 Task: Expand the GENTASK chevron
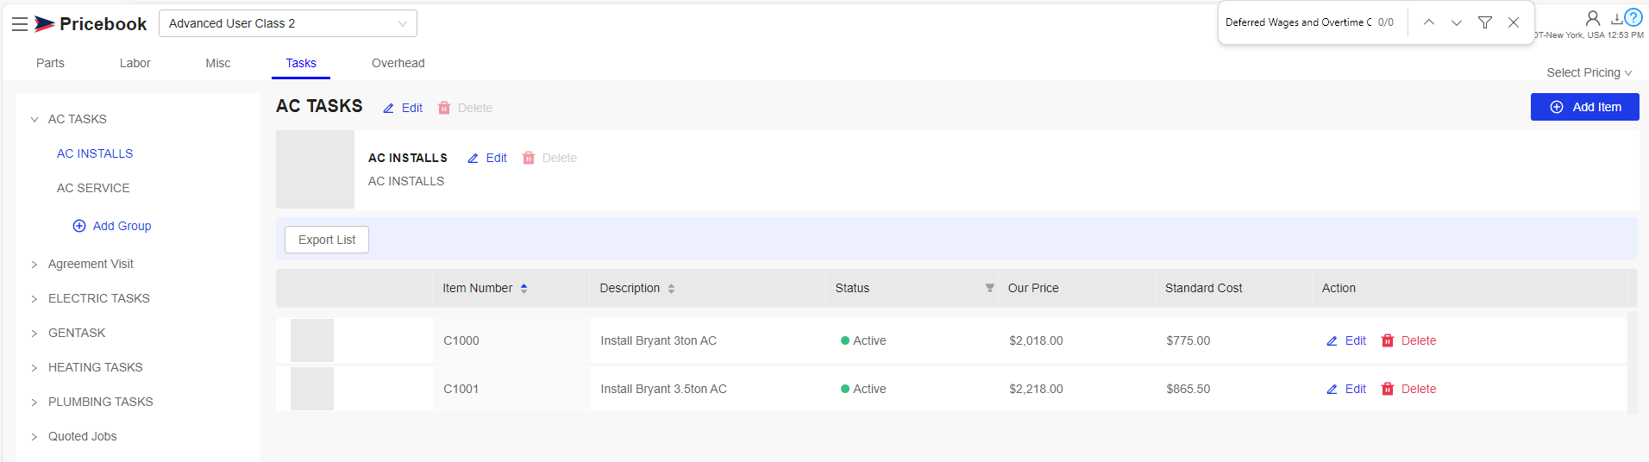point(34,334)
